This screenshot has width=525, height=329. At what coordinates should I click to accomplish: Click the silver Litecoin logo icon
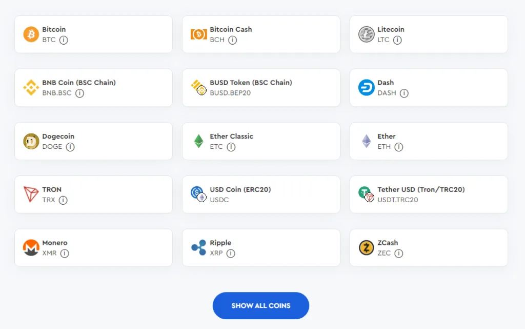(367, 34)
